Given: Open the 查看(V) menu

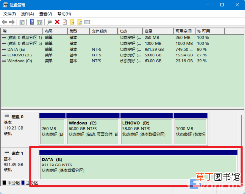Looking at the screenshot, I should pyautogui.click(x=46, y=14).
